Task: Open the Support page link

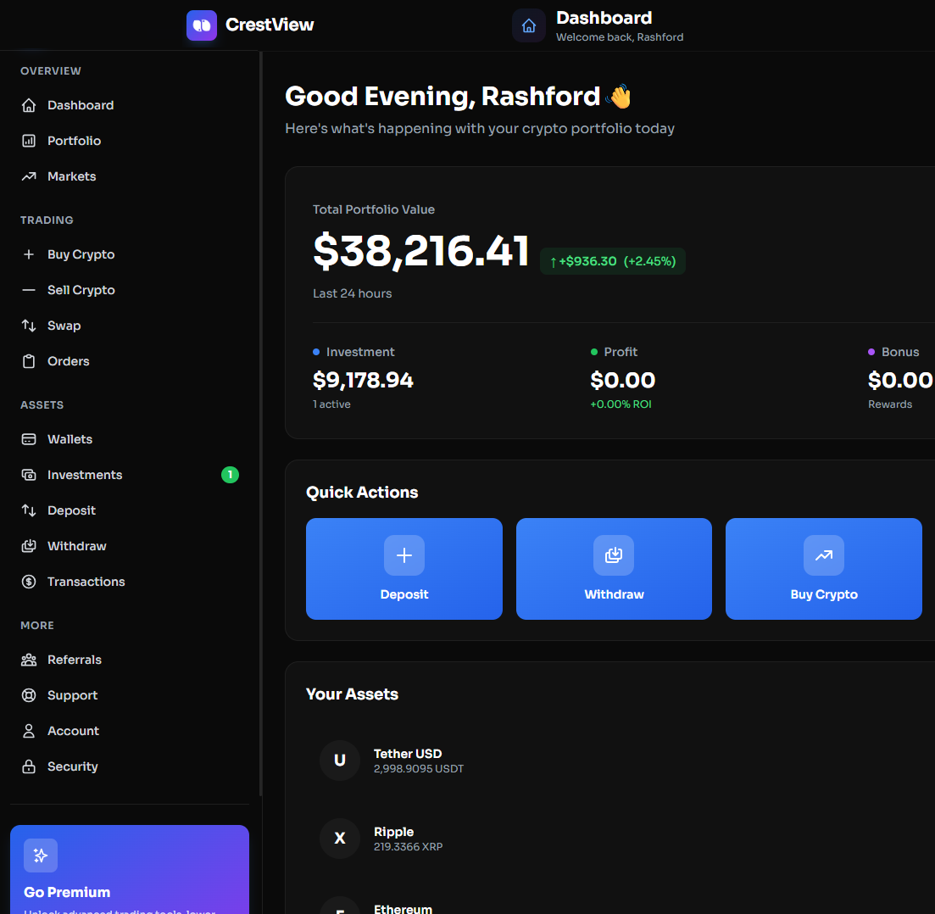Action: [x=72, y=695]
